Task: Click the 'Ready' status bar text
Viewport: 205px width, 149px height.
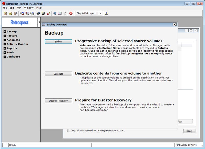Action: (13, 145)
